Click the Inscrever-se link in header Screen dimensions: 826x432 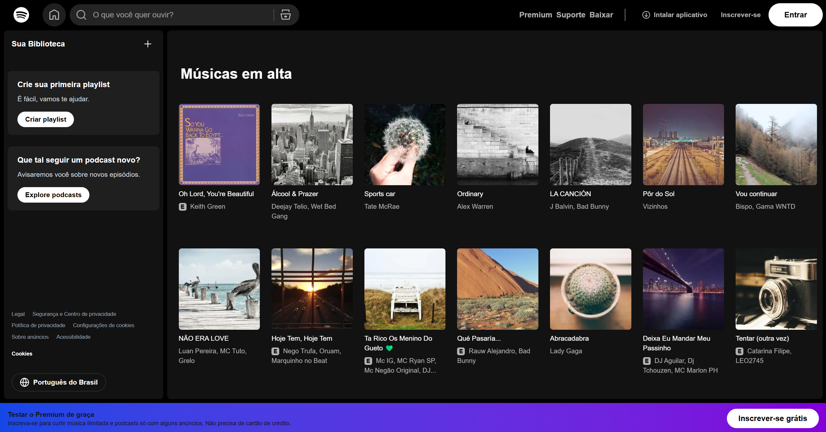740,15
